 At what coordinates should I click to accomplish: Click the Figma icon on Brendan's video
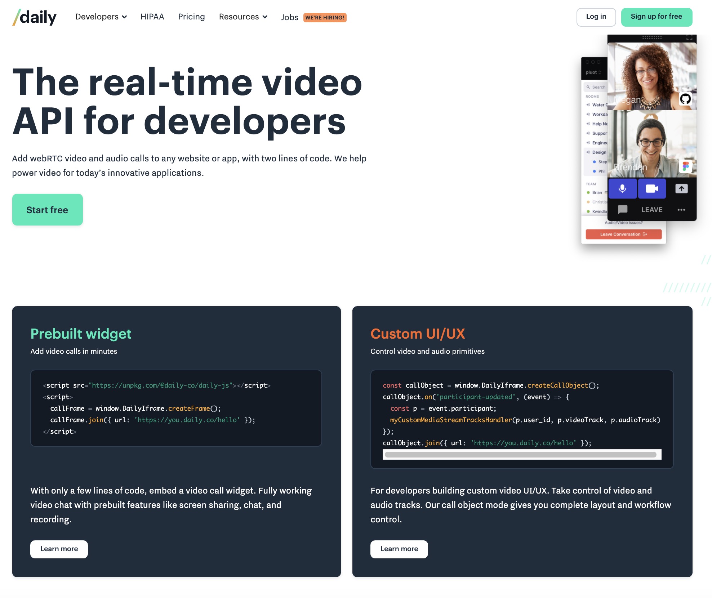coord(685,166)
